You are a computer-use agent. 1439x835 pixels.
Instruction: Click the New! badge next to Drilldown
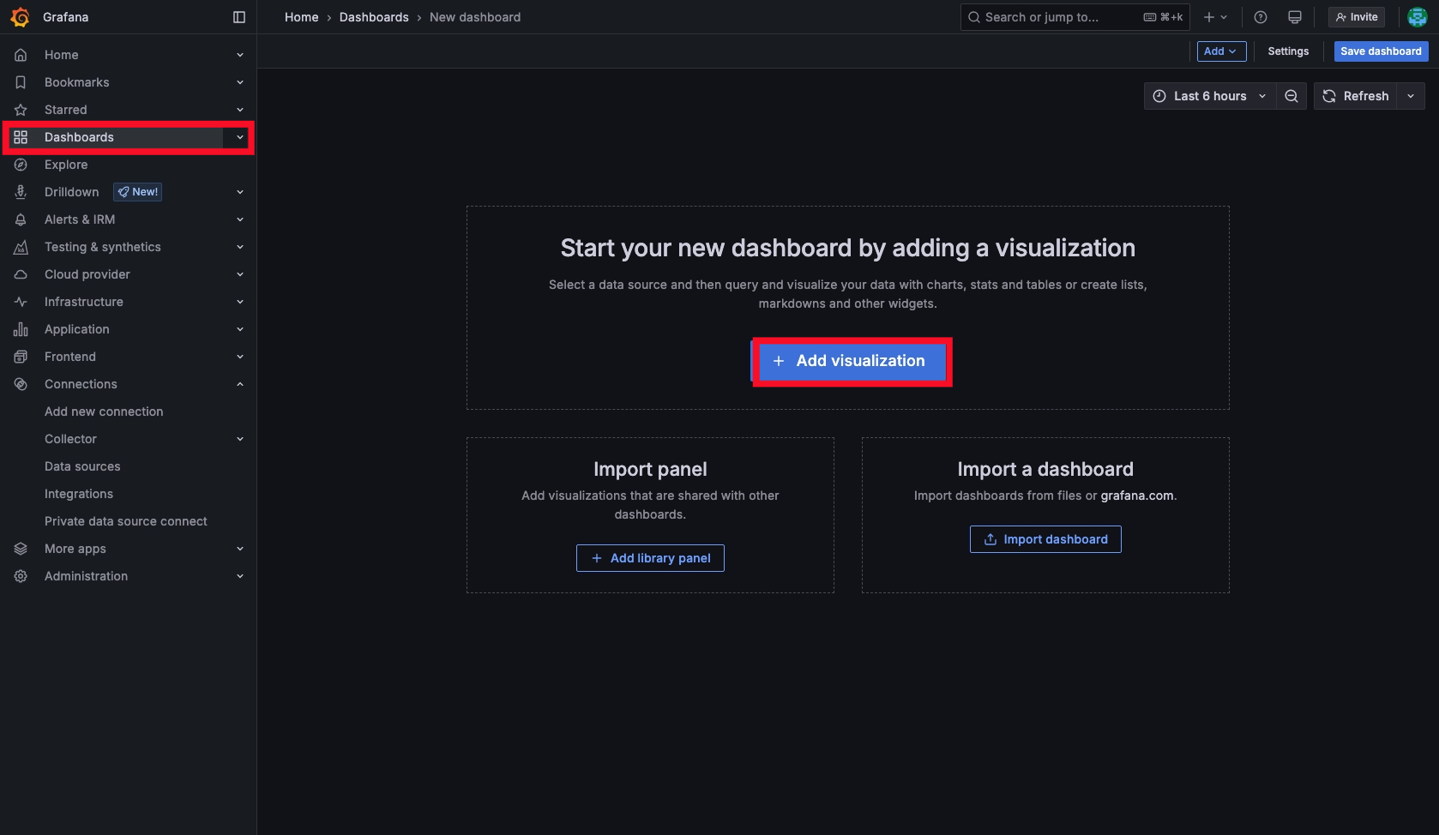pos(138,192)
